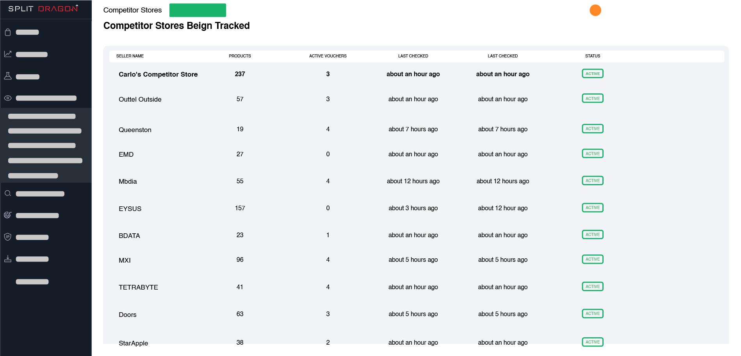The height and width of the screenshot is (356, 741).
Task: Open the eye monitoring sidebar icon
Action: click(8, 98)
